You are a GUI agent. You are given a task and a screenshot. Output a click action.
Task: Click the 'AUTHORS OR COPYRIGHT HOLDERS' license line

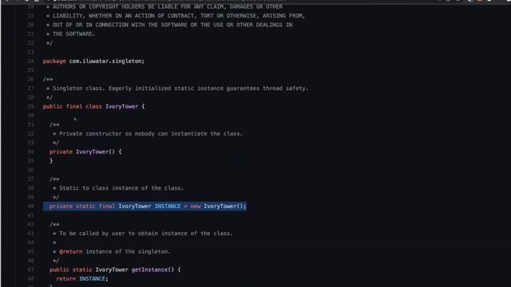coord(164,6)
